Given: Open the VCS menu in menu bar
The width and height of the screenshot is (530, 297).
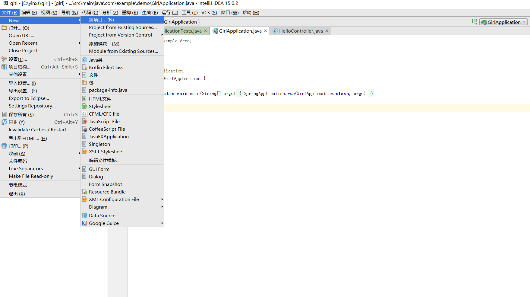Looking at the screenshot, I should (x=209, y=12).
